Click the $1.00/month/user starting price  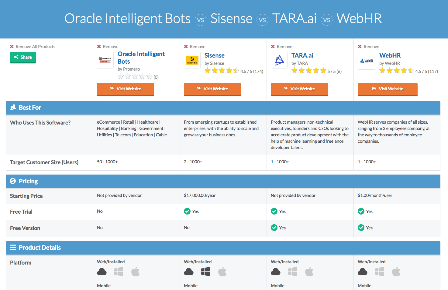tap(375, 195)
